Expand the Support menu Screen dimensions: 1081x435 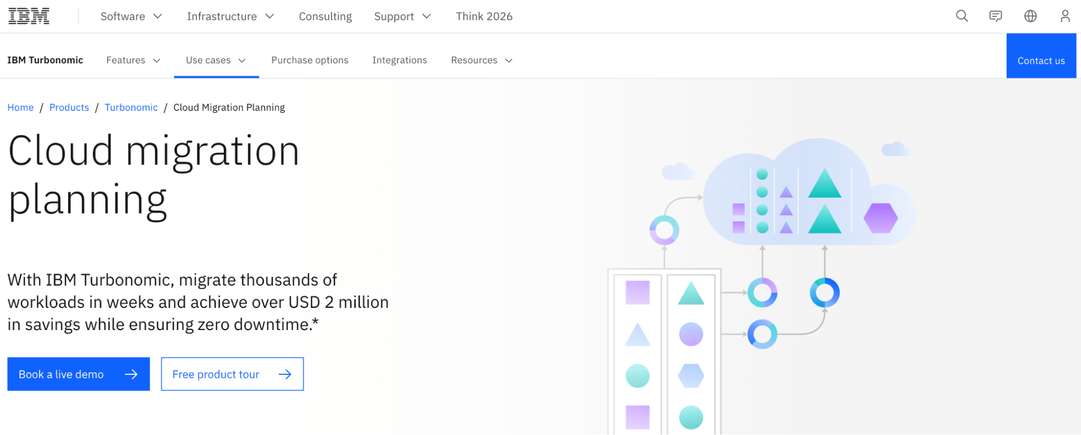coord(403,16)
